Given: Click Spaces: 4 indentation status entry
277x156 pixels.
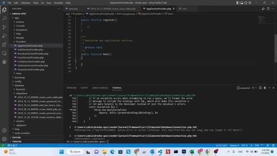Looking at the screenshot, I should coord(235,145).
